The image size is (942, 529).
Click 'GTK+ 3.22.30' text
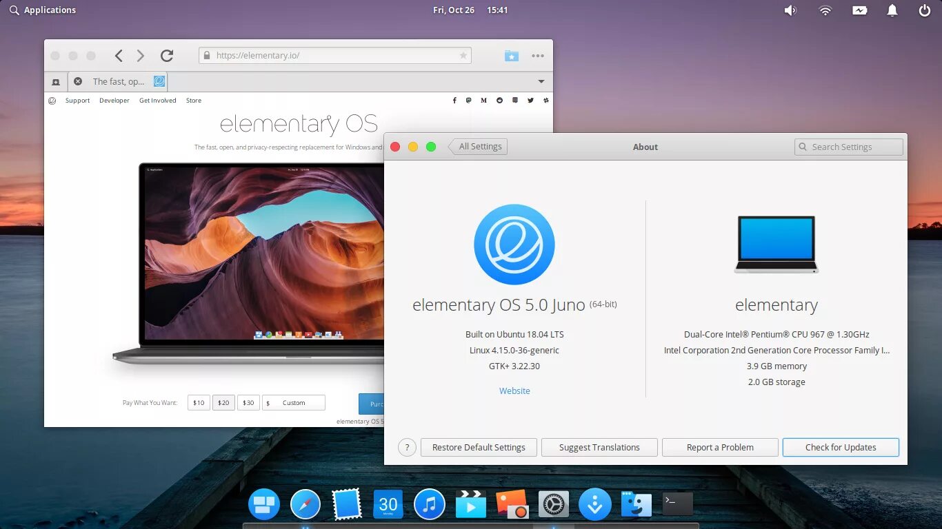(x=514, y=366)
